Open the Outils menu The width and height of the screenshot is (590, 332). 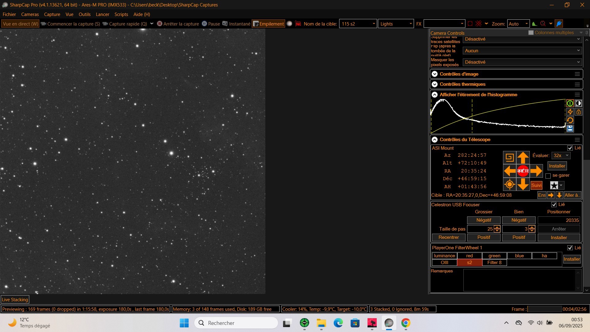[85, 14]
